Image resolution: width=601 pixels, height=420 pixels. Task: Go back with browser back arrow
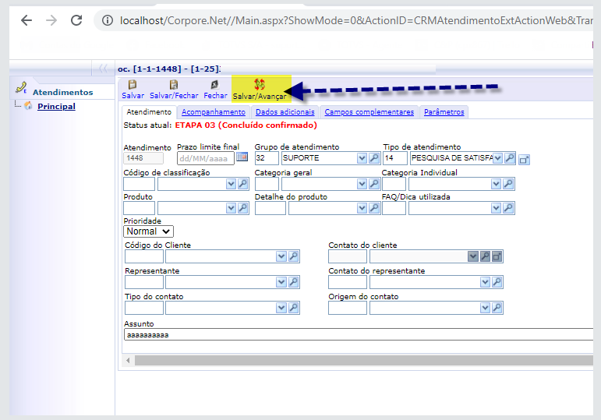27,20
